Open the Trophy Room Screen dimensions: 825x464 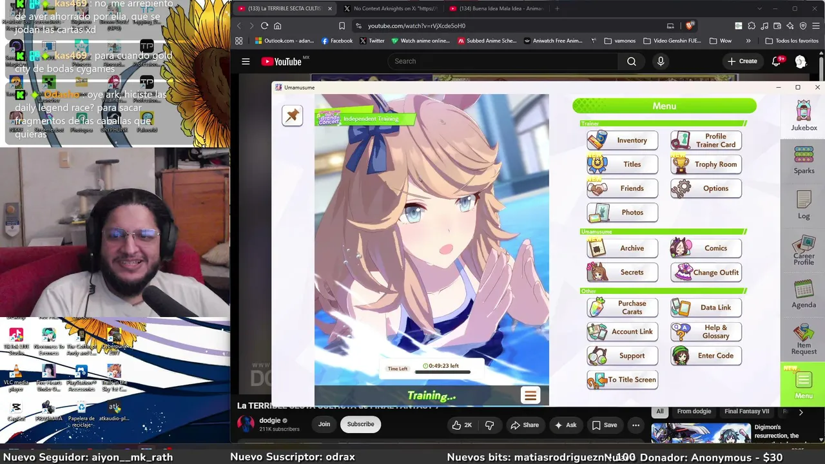(706, 164)
